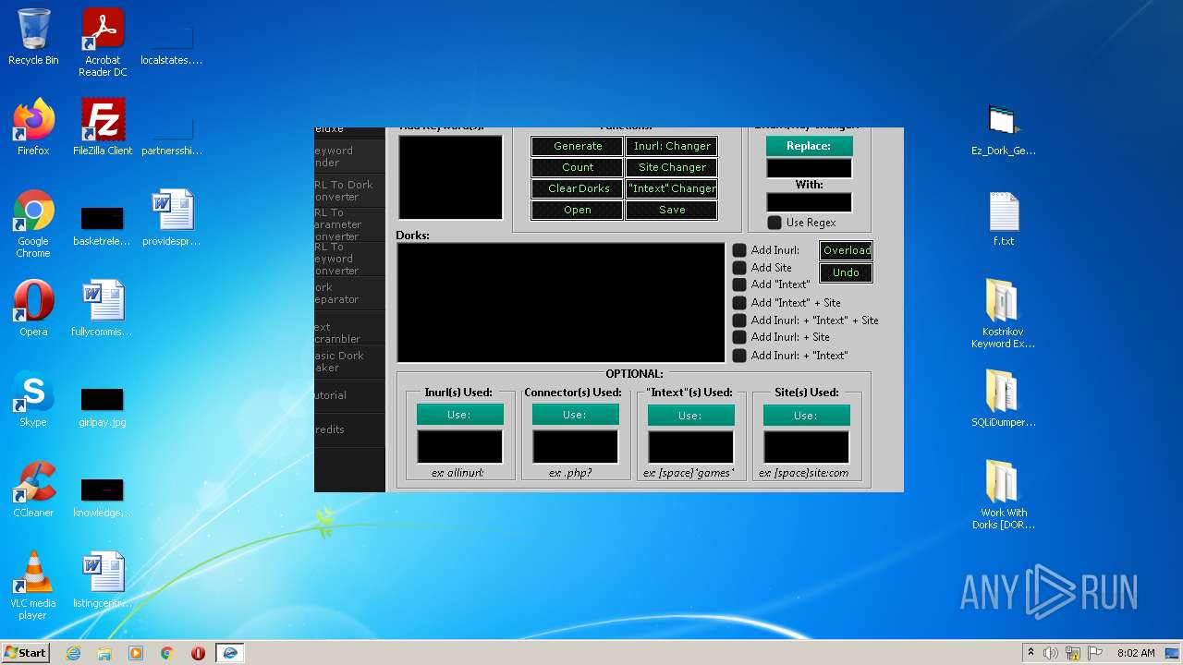Select partnersshi desktop file
This screenshot has height=665, width=1183.
point(172,135)
